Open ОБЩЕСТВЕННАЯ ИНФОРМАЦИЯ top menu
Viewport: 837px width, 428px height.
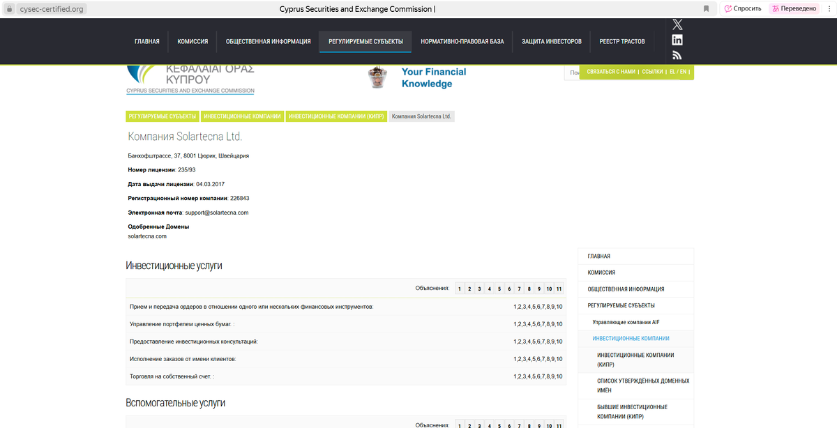(268, 42)
